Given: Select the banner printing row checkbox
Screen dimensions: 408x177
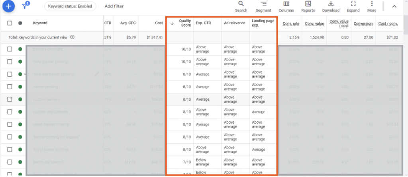Looking at the screenshot, I should 10,87.
